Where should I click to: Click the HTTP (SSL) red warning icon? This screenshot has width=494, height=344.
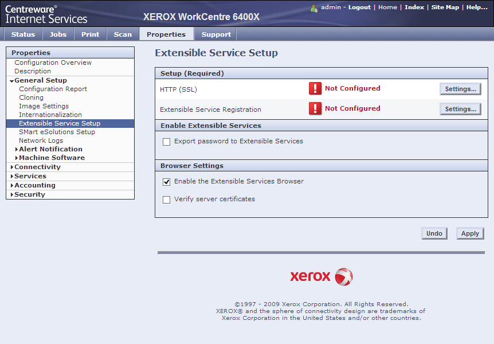pos(315,88)
